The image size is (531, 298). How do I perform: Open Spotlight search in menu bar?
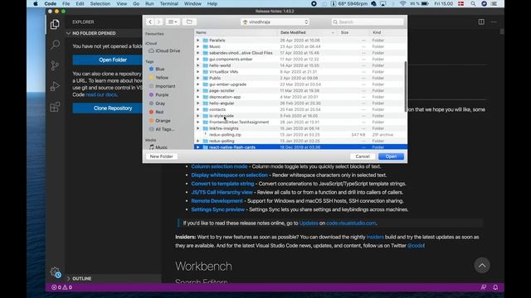pos(473,3)
